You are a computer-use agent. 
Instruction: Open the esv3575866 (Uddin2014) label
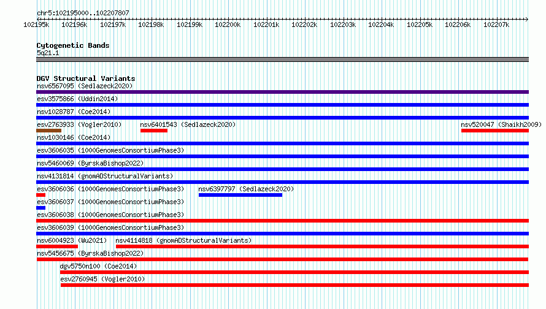click(x=77, y=99)
